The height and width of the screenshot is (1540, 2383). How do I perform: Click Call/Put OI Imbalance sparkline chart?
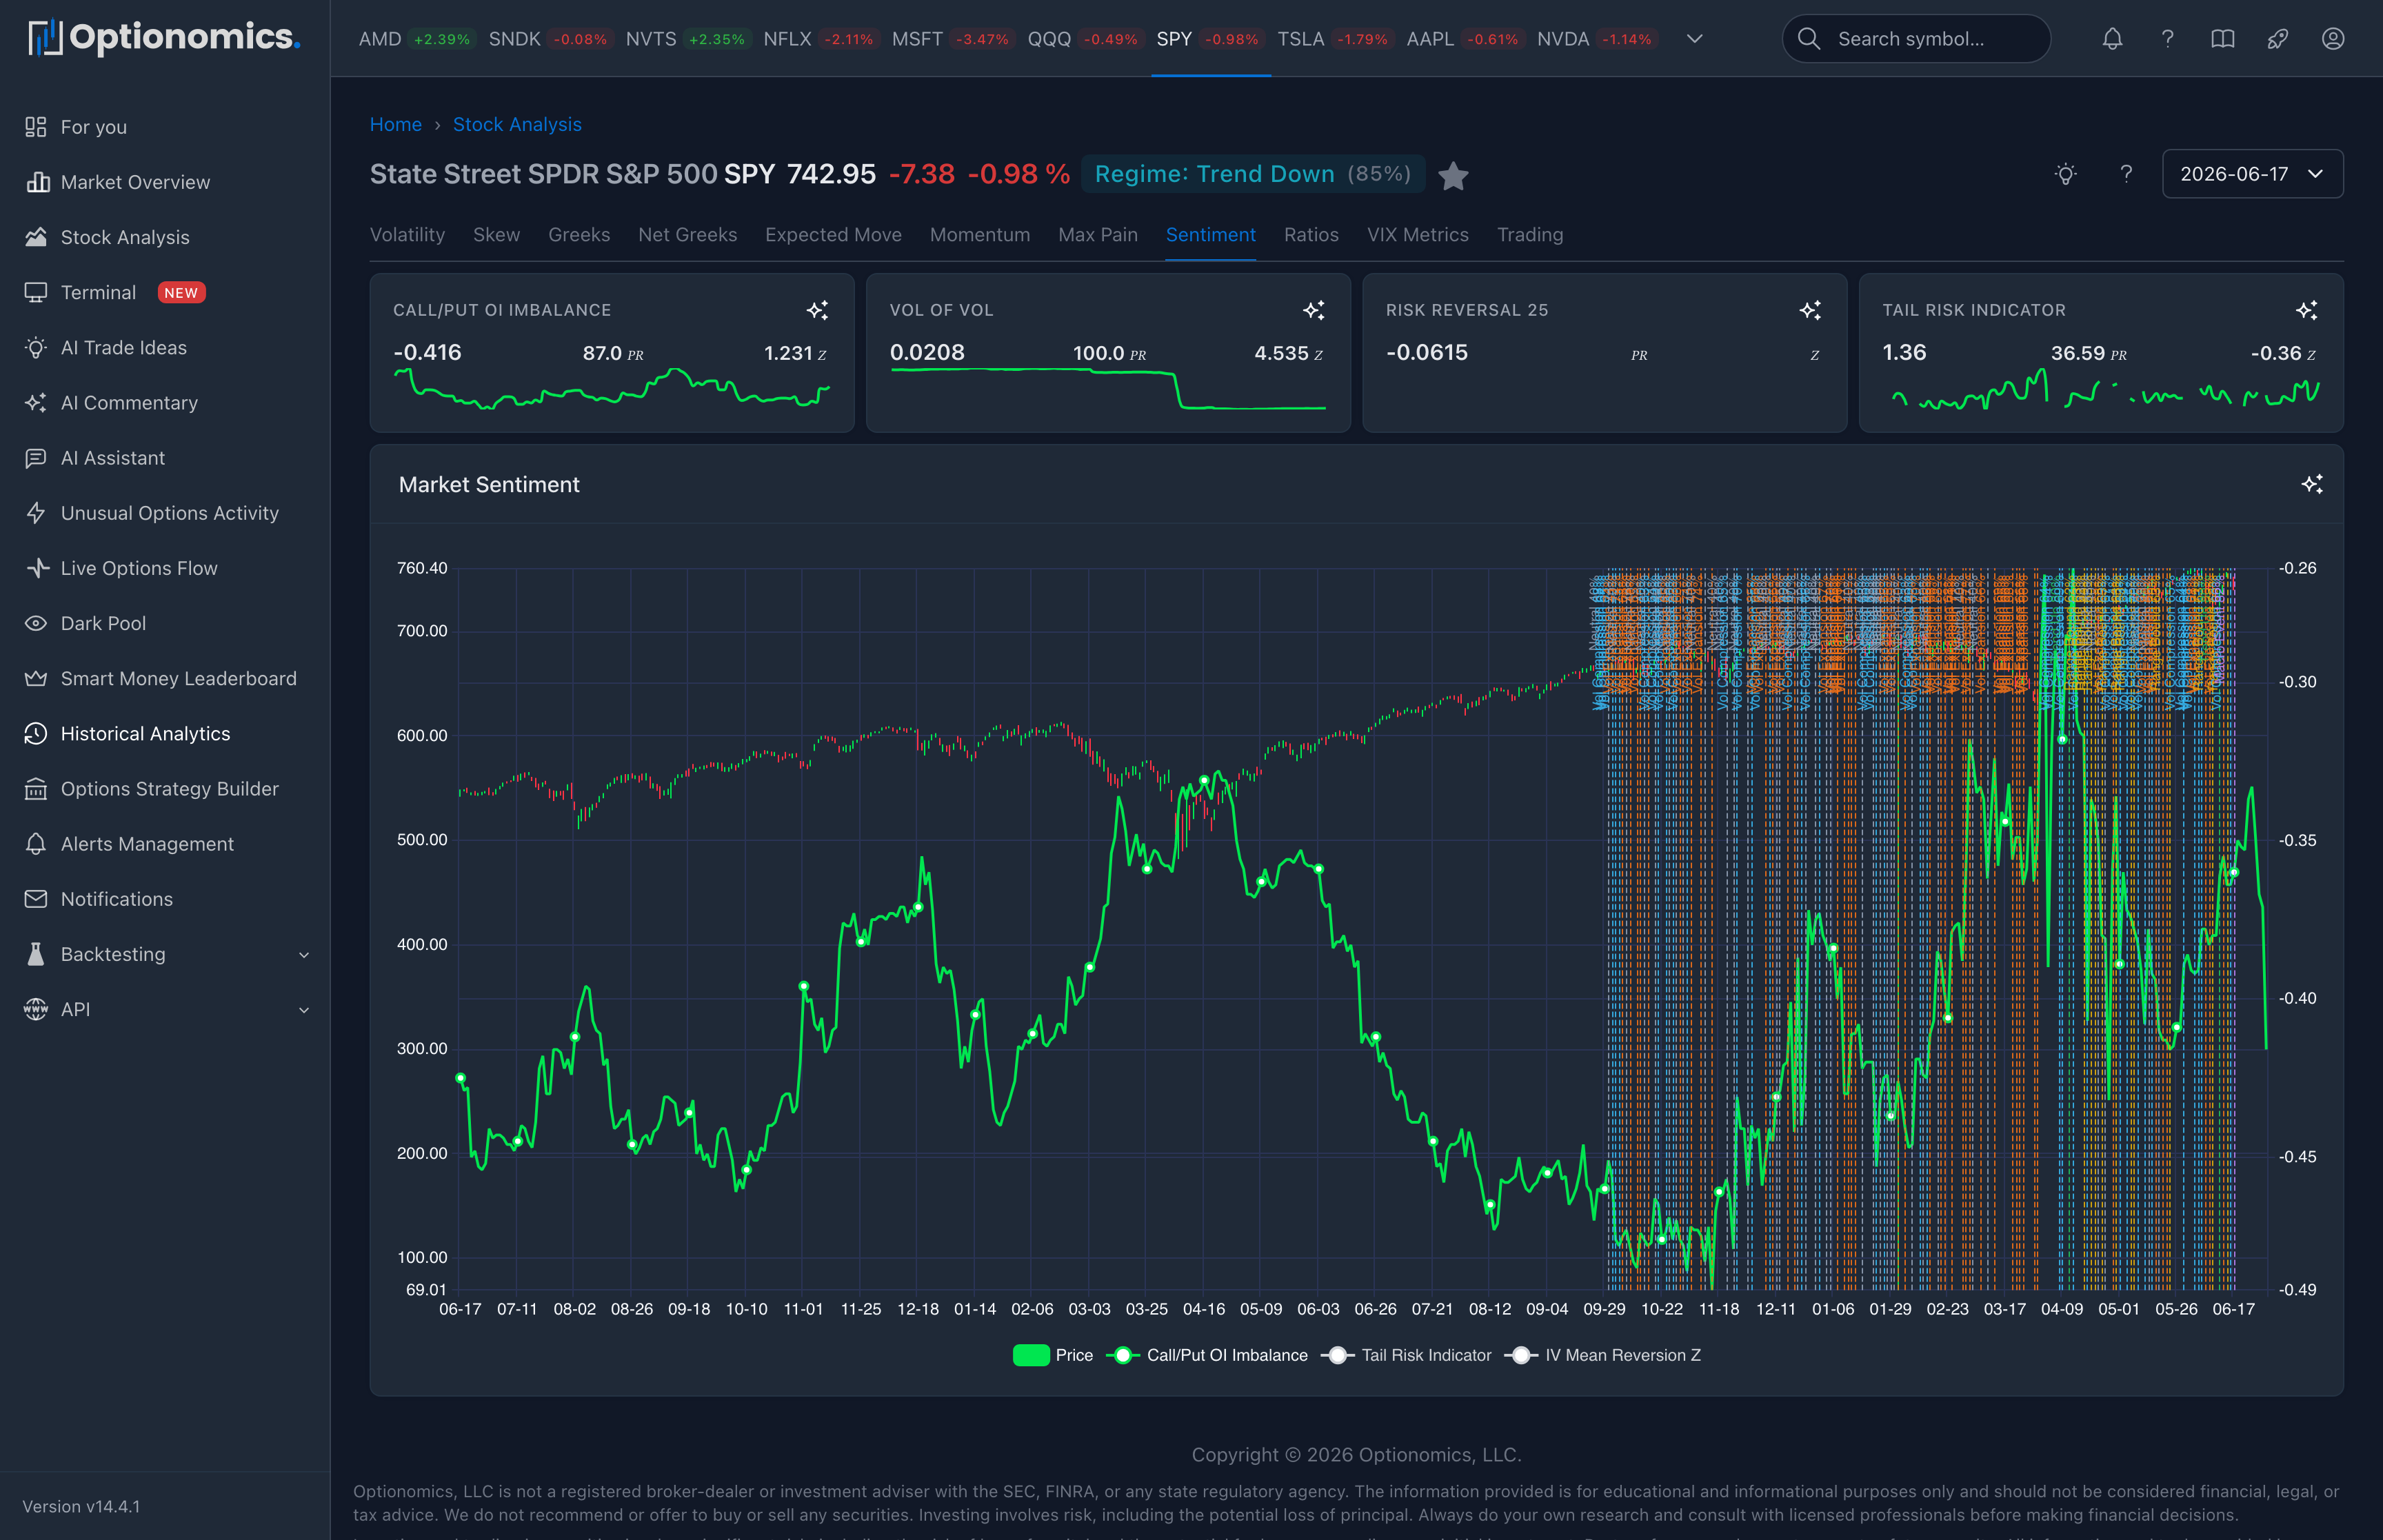[x=611, y=389]
